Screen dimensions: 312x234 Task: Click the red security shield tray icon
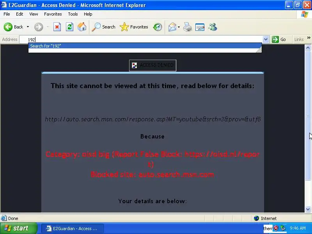276,228
